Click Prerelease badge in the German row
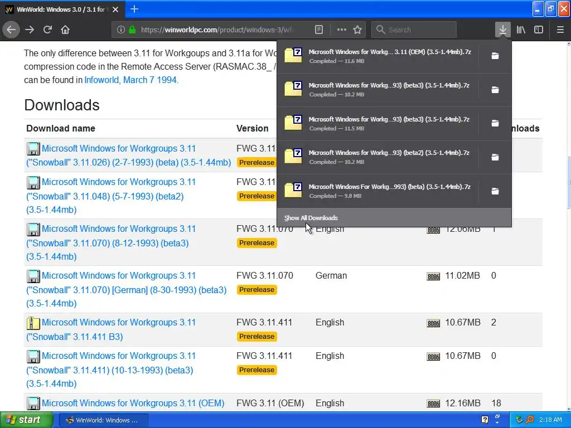The width and height of the screenshot is (571, 428). [257, 290]
